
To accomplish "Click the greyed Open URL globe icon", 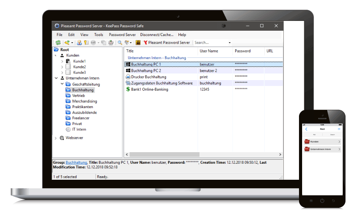I will 93,42.
